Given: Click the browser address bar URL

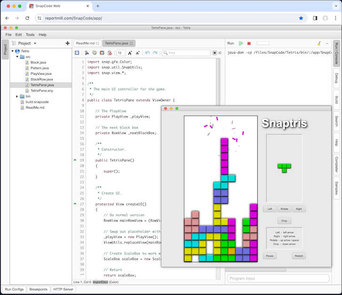Looking at the screenshot, I should 73,18.
